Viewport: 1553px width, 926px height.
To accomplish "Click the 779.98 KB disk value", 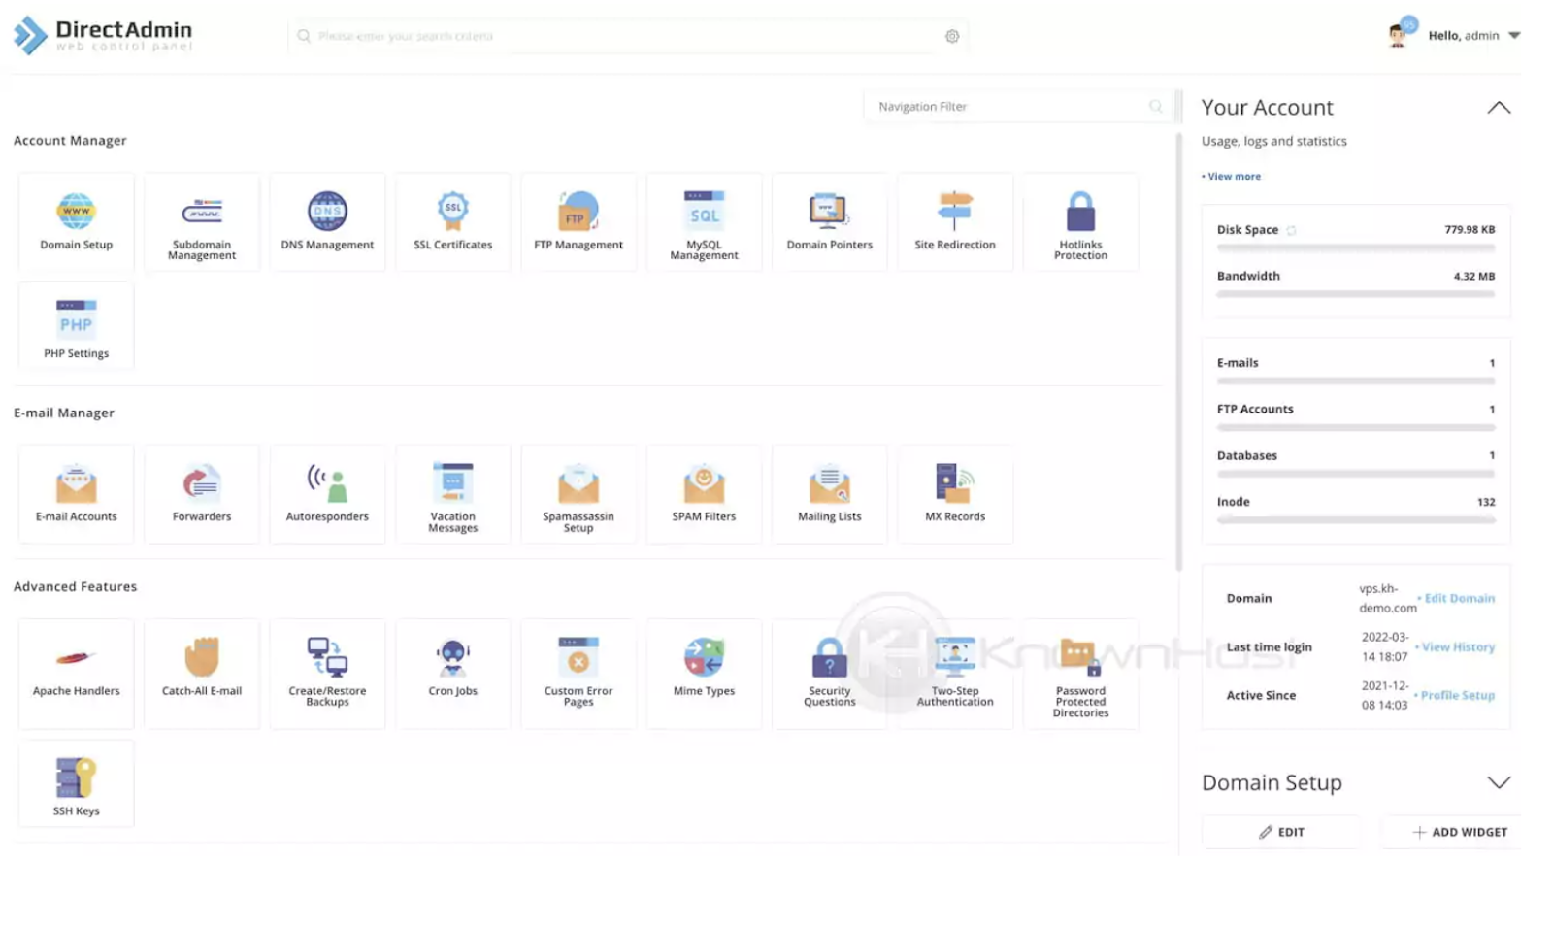I will click(x=1470, y=230).
